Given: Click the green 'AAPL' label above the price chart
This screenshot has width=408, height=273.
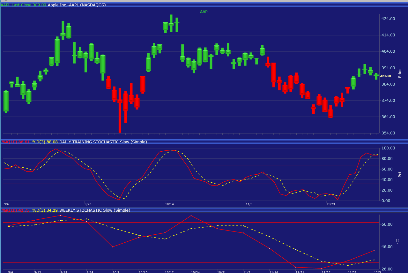Looking at the screenshot, I should [x=205, y=12].
